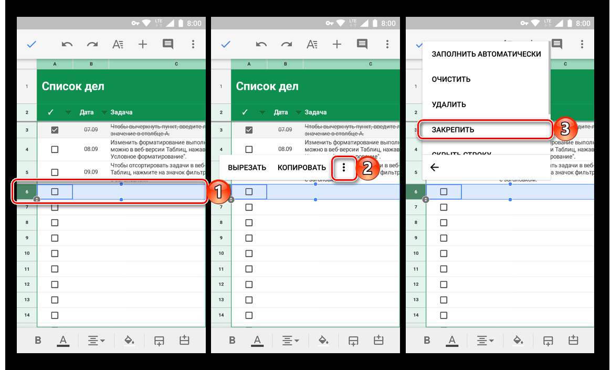Choose fill color on left phone toolbar
The height and width of the screenshot is (370, 611).
(129, 341)
